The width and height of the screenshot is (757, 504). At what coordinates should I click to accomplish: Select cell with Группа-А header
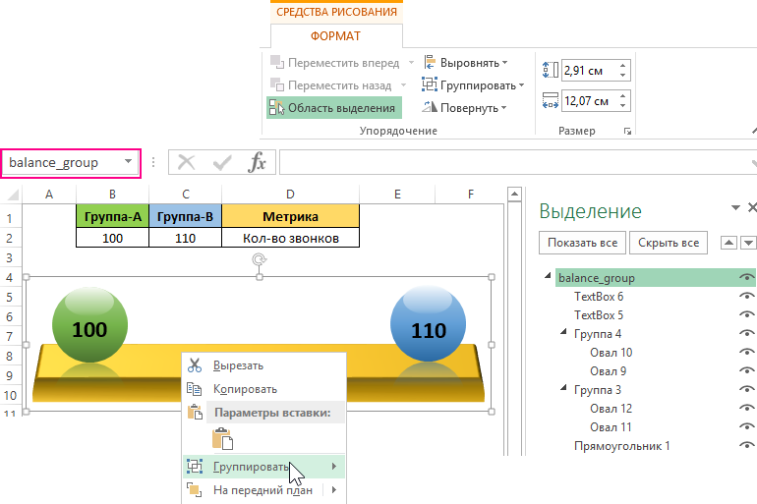[112, 216]
